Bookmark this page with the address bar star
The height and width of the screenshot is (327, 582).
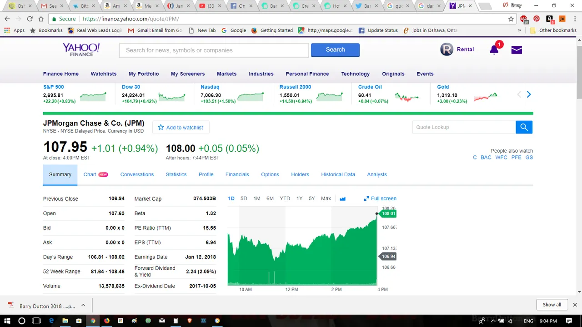tap(511, 19)
